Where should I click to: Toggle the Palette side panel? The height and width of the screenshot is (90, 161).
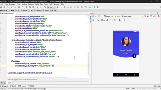tap(90, 19)
